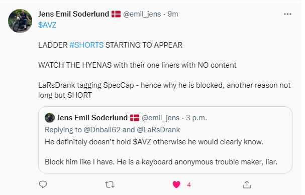This screenshot has height=195, width=305.
Task: Open the "Replying to @Dnball62 and @LaRsDrank" line
Action: click(x=113, y=130)
